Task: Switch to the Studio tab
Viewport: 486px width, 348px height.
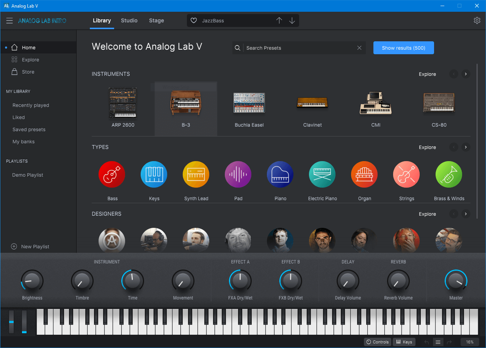Action: click(x=129, y=20)
